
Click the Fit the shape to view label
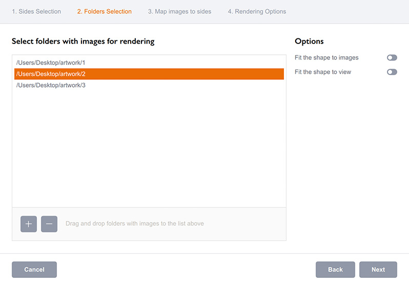pos(323,72)
